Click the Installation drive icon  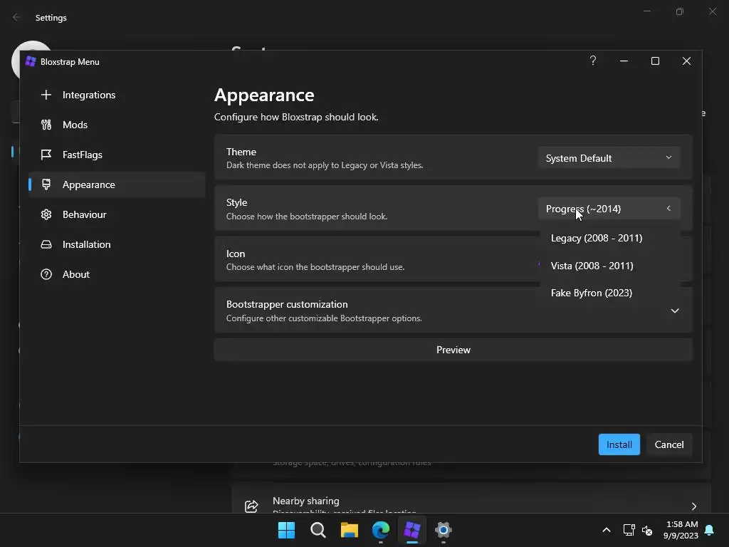(46, 244)
